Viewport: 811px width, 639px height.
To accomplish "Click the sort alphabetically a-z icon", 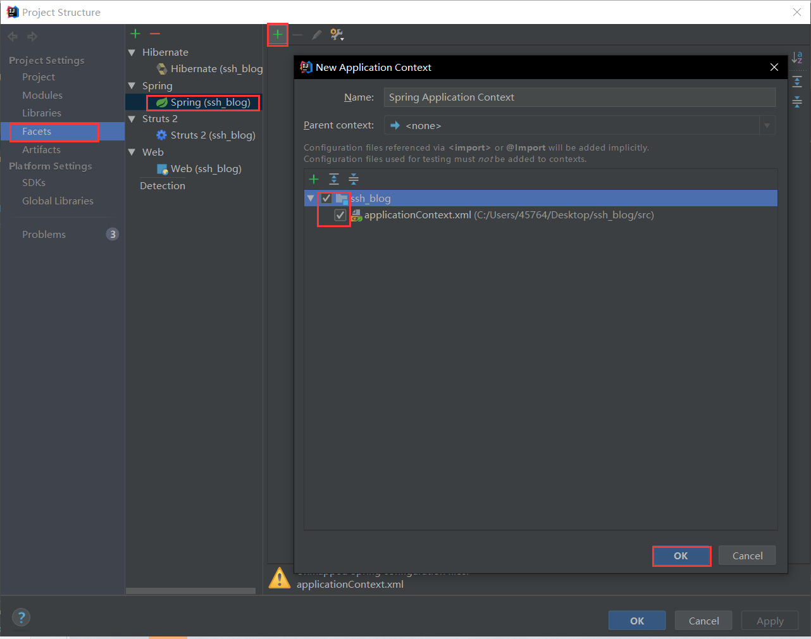I will click(797, 58).
